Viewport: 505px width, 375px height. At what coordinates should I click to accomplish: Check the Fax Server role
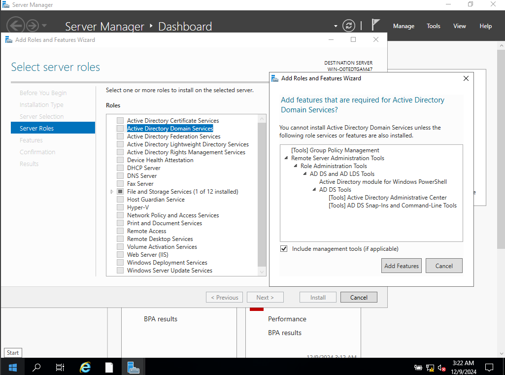120,184
